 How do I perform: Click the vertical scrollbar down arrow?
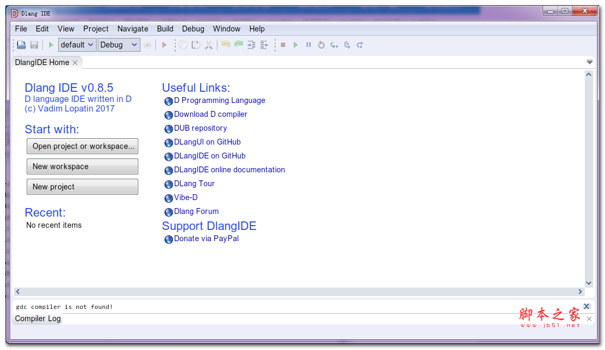(588, 283)
